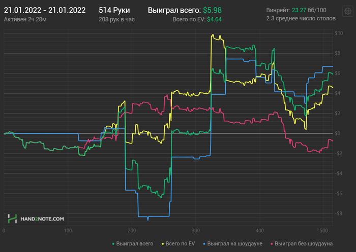Toggle the "Выиграл на шоудауне" blue legend series
Viewport: 356px width, 252px height.
click(233, 243)
